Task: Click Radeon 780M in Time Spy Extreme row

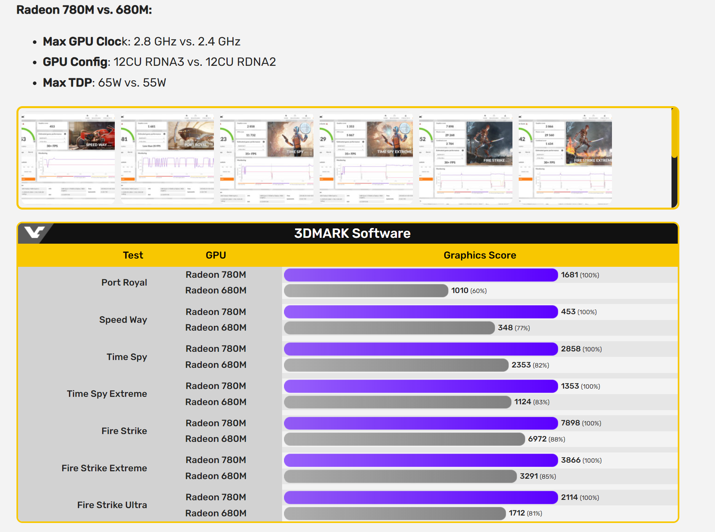Action: (216, 386)
